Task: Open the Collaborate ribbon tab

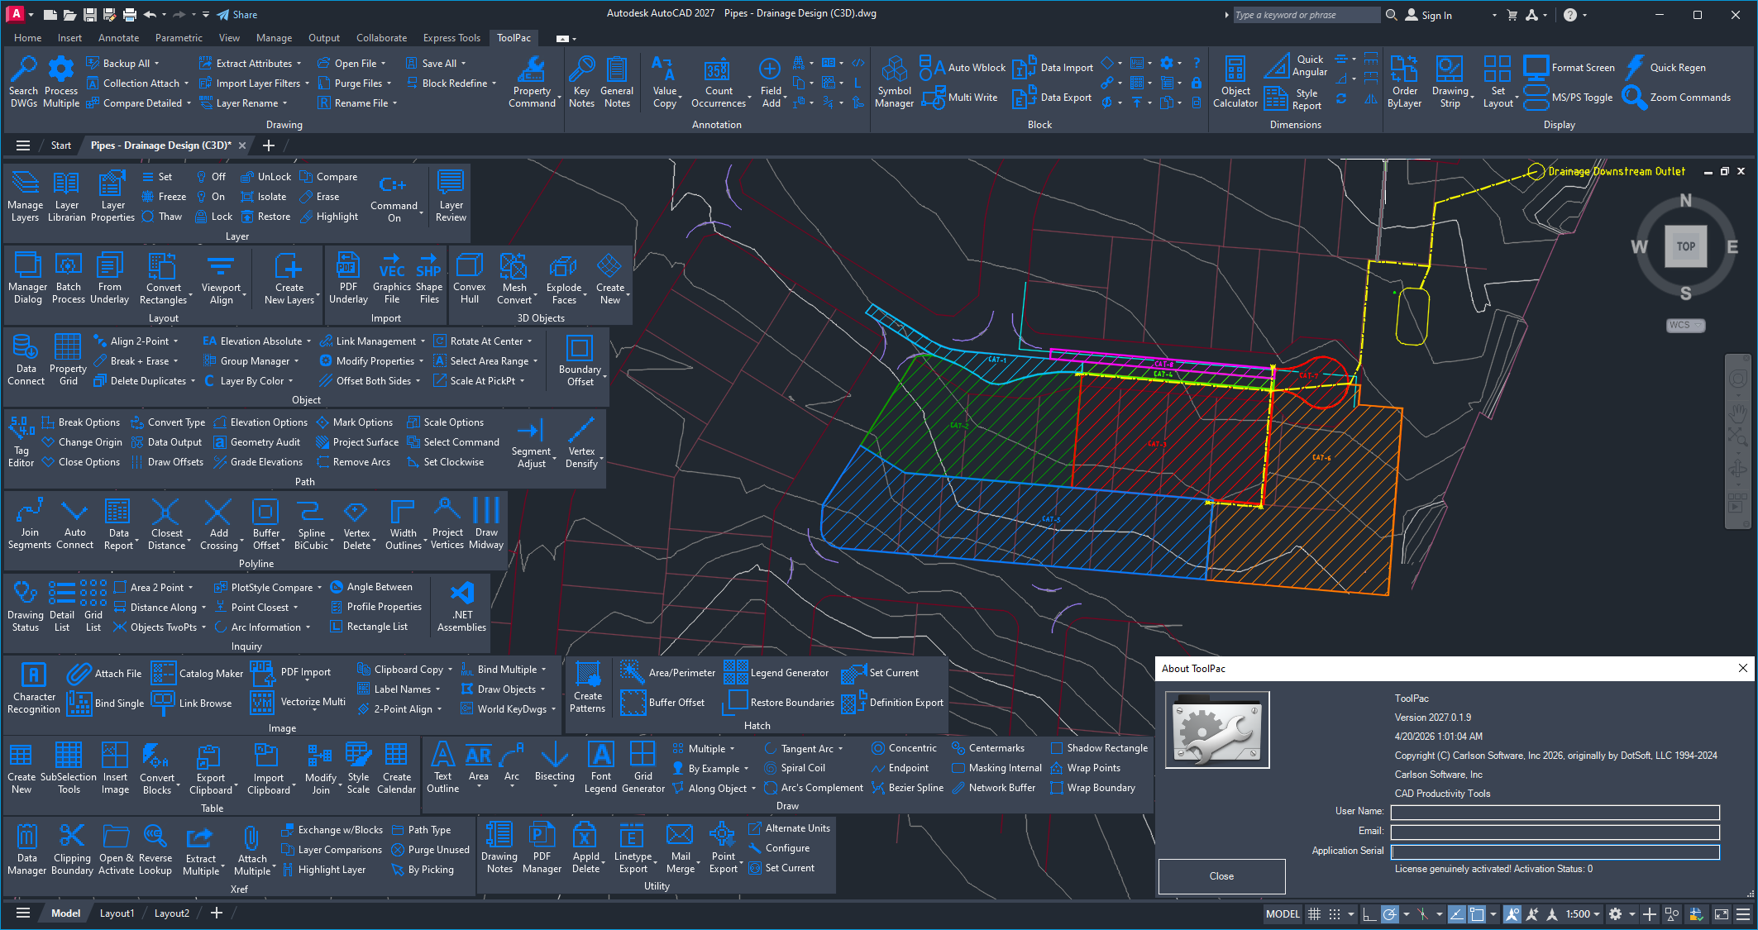Action: click(381, 38)
